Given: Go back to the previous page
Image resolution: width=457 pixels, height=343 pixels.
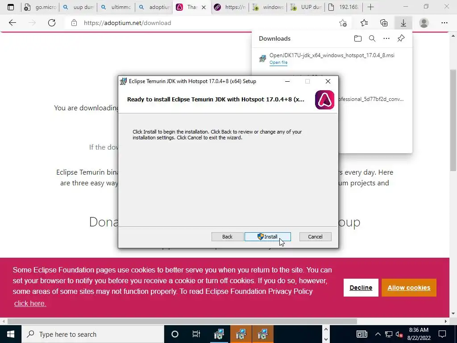Looking at the screenshot, I should [12, 23].
